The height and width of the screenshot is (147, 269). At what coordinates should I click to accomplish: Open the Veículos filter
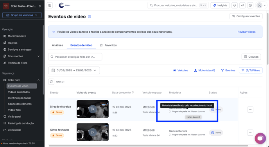[x=181, y=70]
